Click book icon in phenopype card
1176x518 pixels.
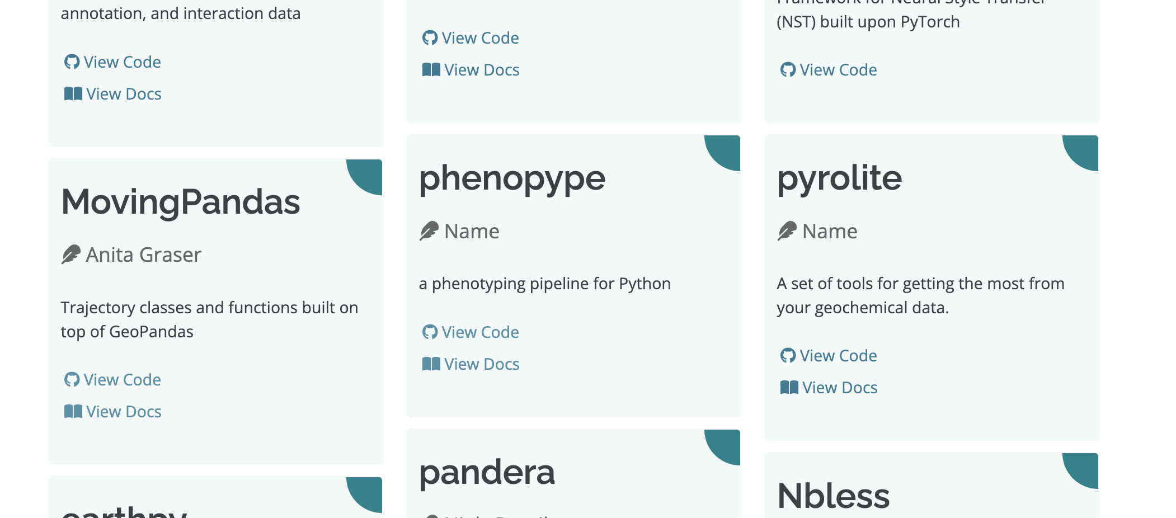click(431, 364)
